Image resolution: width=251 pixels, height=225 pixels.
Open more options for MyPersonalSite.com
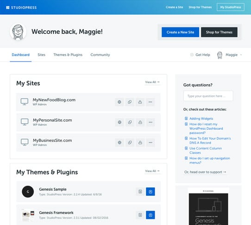point(151,122)
